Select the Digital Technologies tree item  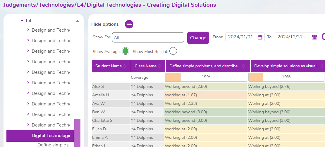(x=51, y=136)
